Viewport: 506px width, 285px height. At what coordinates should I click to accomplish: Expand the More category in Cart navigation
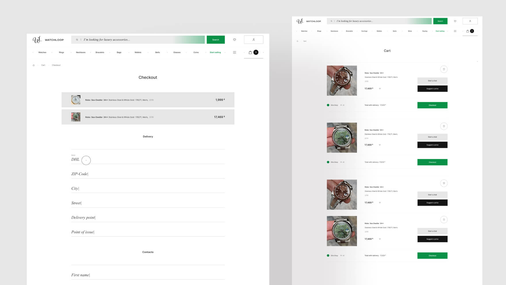pyautogui.click(x=410, y=31)
